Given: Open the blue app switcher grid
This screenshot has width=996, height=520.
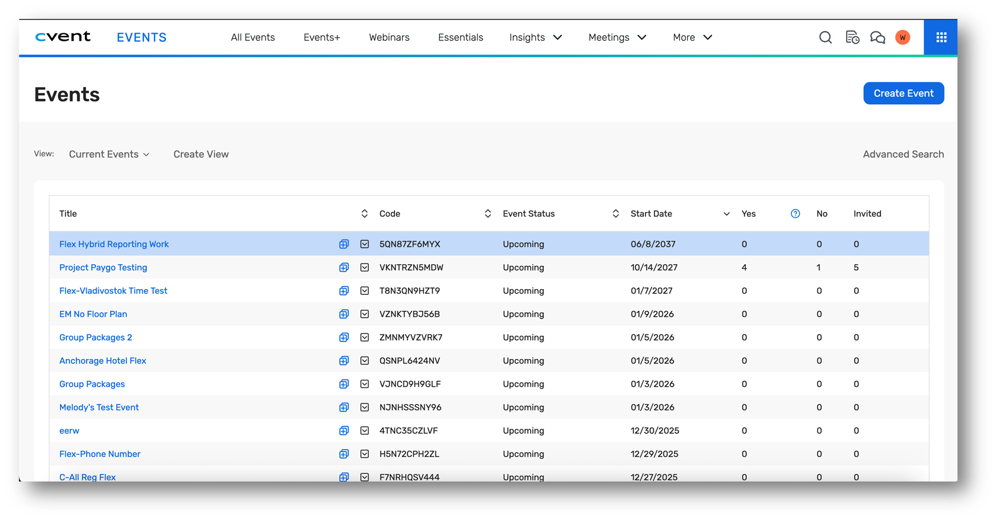Looking at the screenshot, I should pos(941,37).
